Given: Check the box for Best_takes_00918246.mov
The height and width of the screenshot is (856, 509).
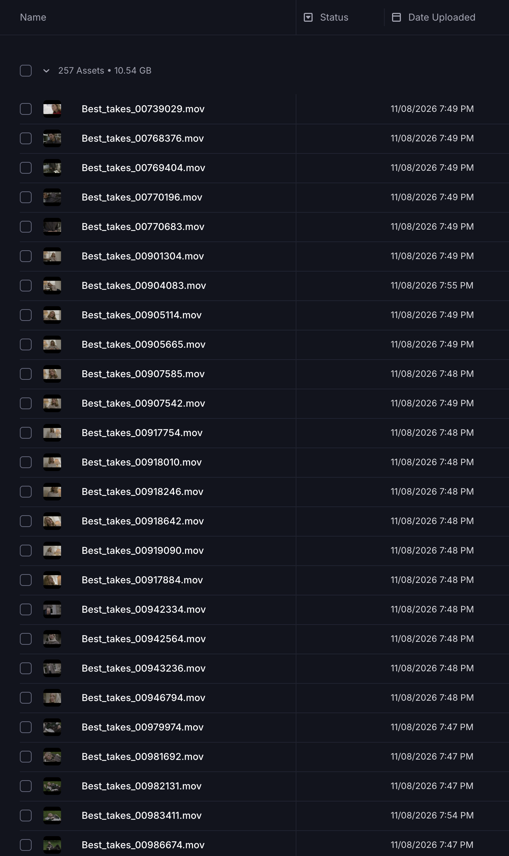Looking at the screenshot, I should click(x=26, y=492).
